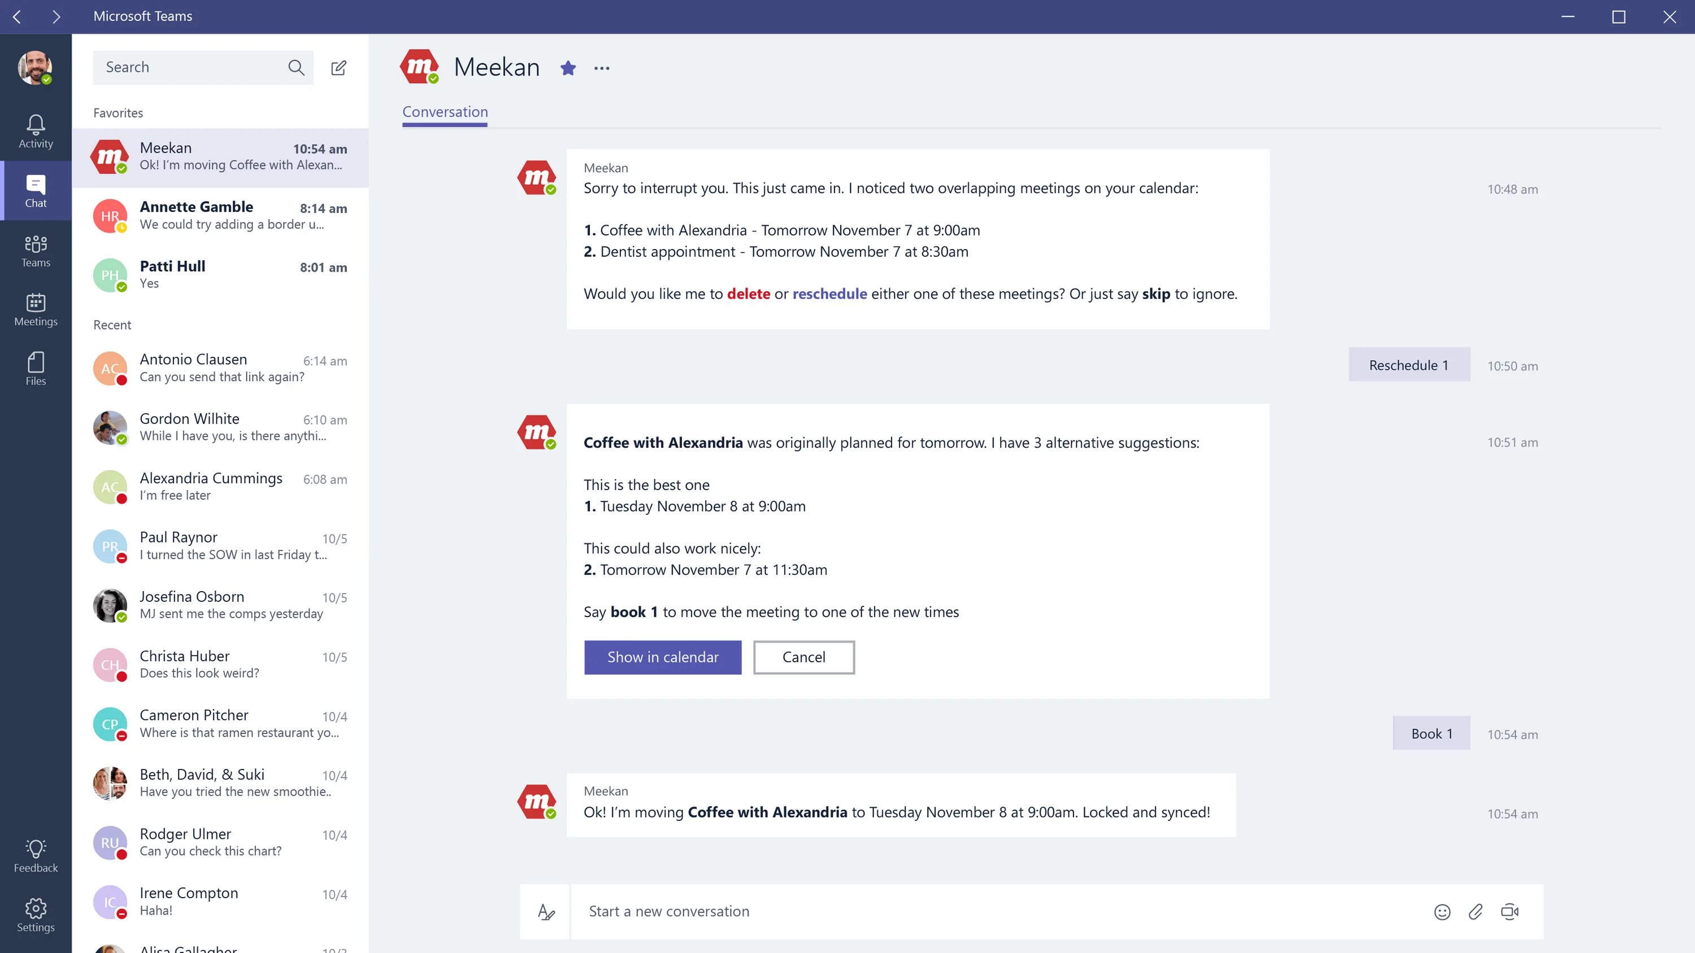Click the Activity icon in sidebar
The height and width of the screenshot is (953, 1695).
(x=35, y=129)
